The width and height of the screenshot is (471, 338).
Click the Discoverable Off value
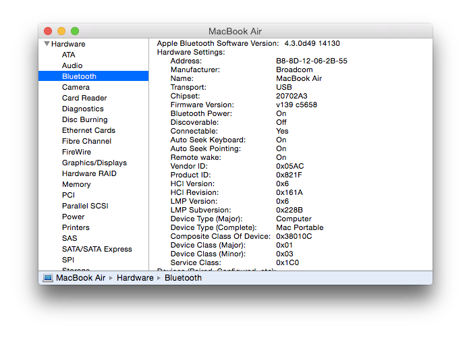click(281, 122)
